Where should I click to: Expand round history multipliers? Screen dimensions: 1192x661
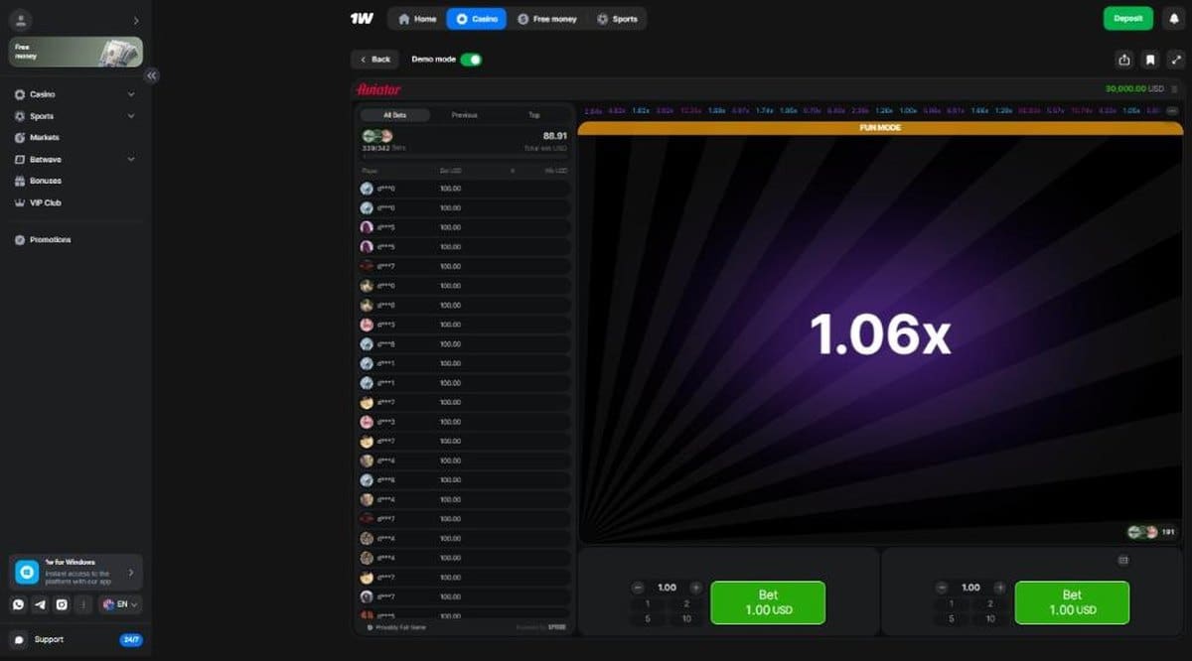tap(1172, 110)
